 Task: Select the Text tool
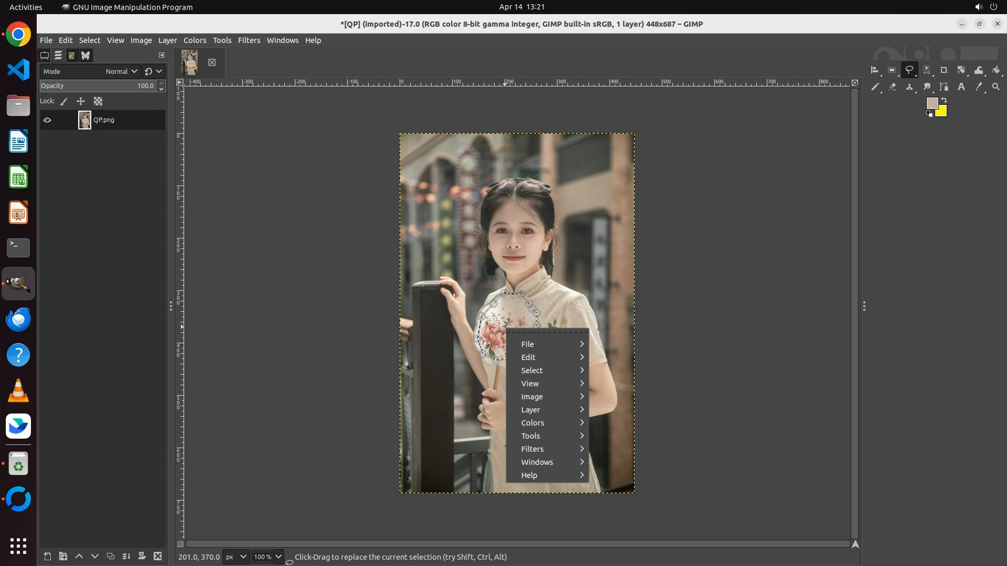961,87
